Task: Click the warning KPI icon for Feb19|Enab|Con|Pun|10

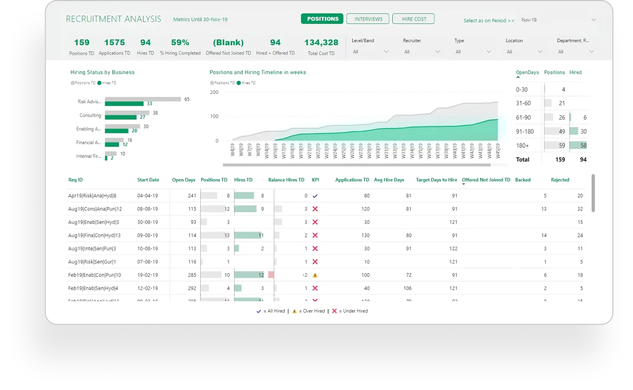Action: coord(315,275)
